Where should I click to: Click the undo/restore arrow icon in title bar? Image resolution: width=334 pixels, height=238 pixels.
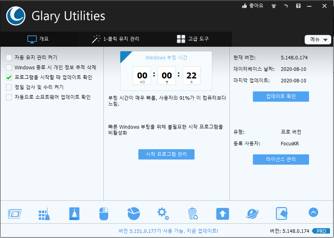286,6
